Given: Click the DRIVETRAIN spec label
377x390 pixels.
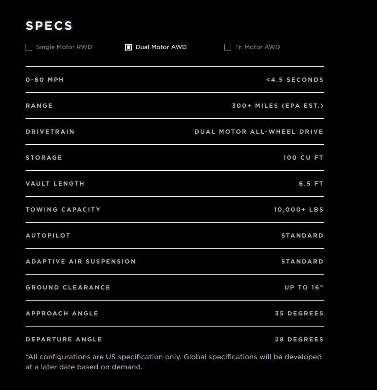Looking at the screenshot, I should [x=50, y=132].
